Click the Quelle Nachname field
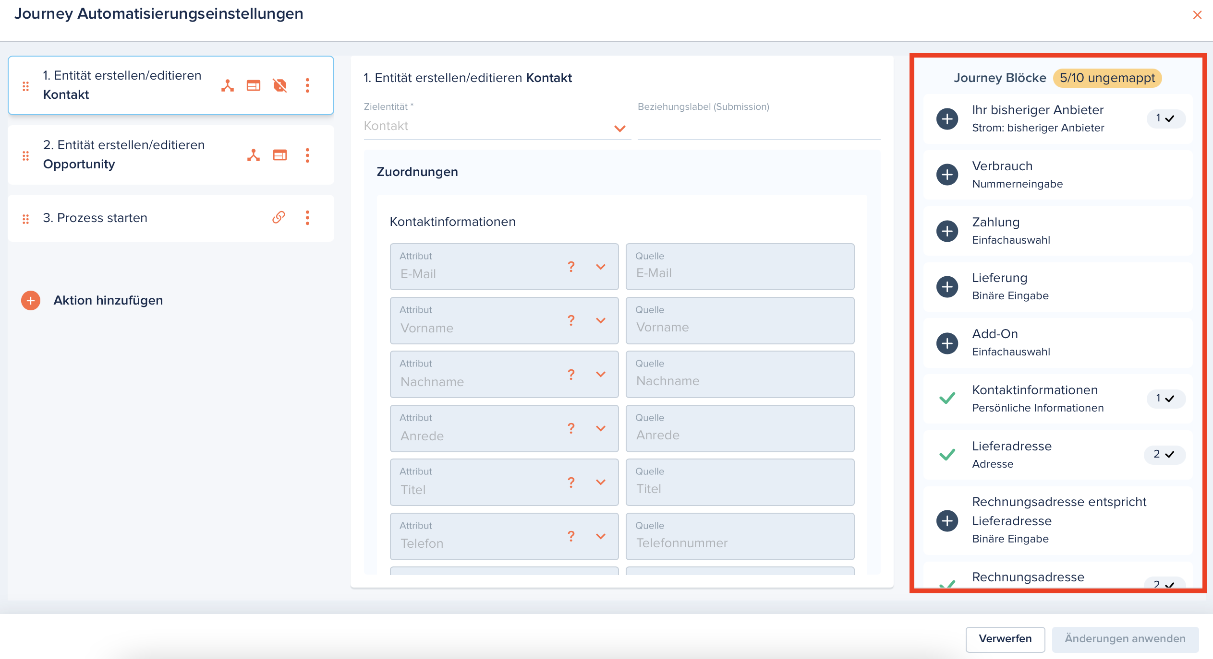The image size is (1213, 659). point(740,374)
